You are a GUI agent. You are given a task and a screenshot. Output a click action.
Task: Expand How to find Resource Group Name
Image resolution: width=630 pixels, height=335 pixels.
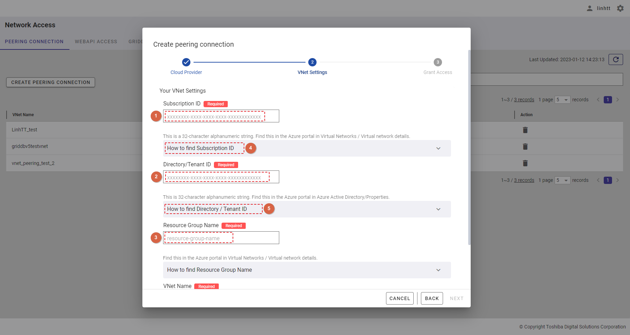438,270
